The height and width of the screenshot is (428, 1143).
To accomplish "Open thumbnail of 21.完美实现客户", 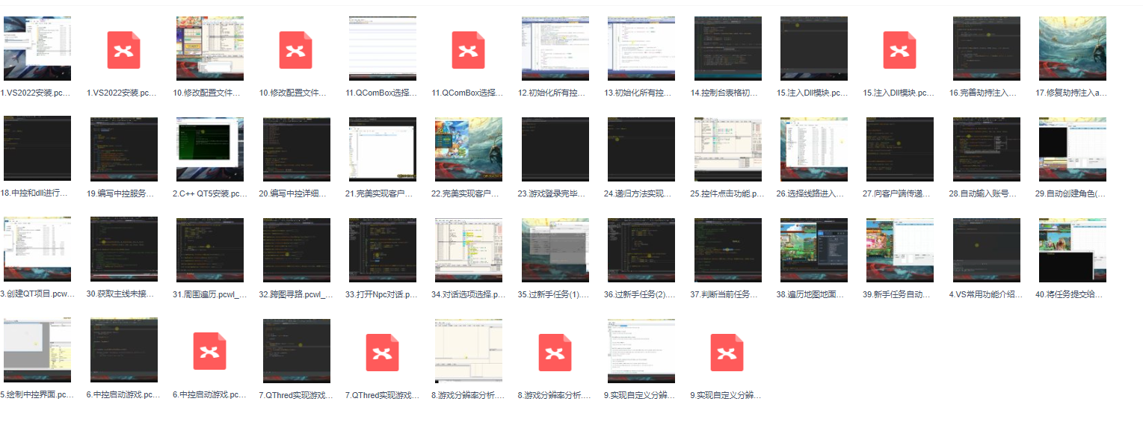I will [x=383, y=149].
